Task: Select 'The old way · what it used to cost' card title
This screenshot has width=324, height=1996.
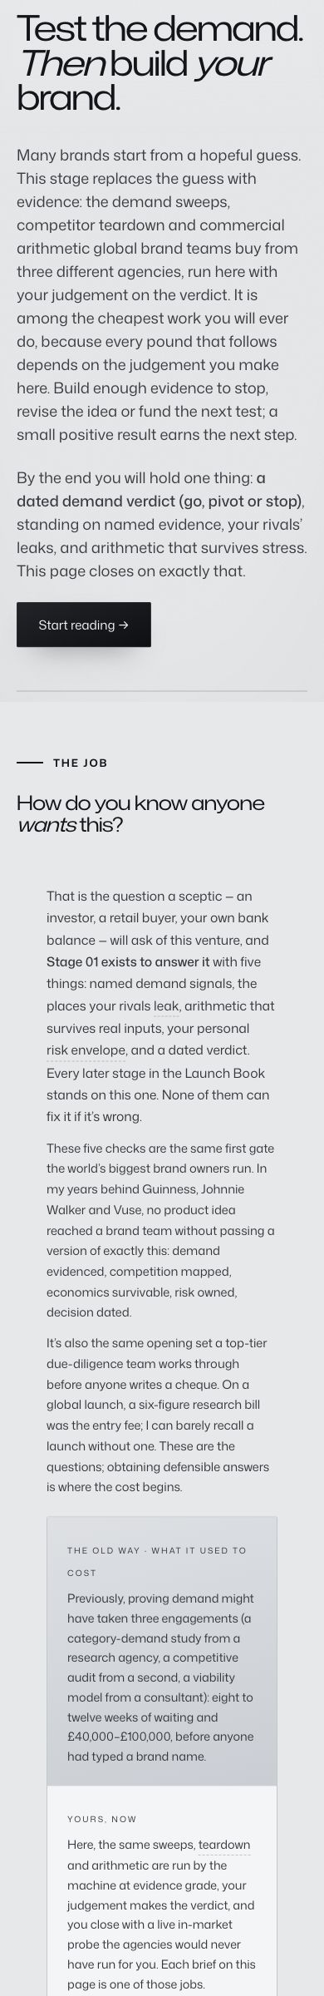Action: [x=157, y=1561]
